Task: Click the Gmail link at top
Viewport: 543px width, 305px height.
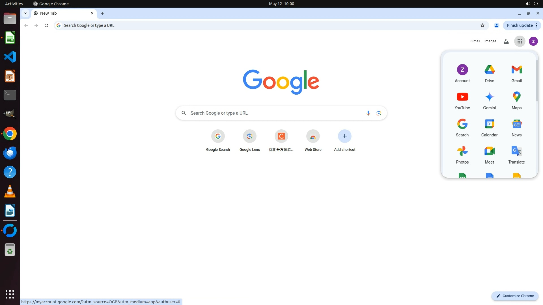Action: 475,41
